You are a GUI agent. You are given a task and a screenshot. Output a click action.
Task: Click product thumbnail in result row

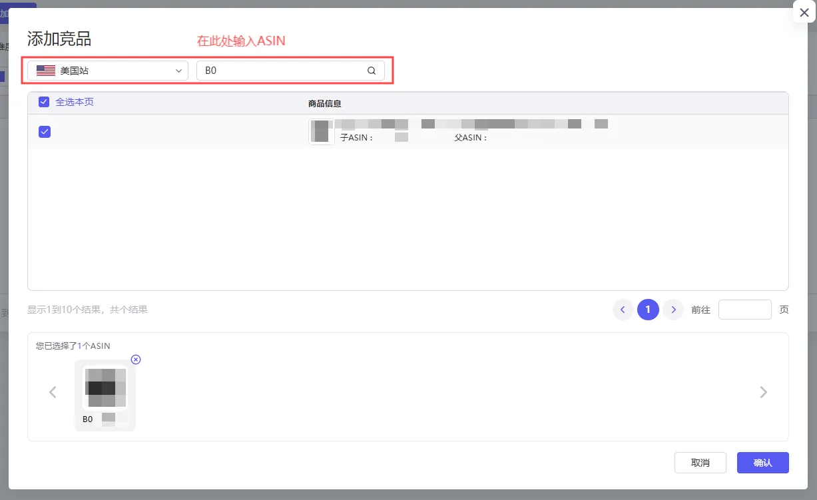[322, 131]
